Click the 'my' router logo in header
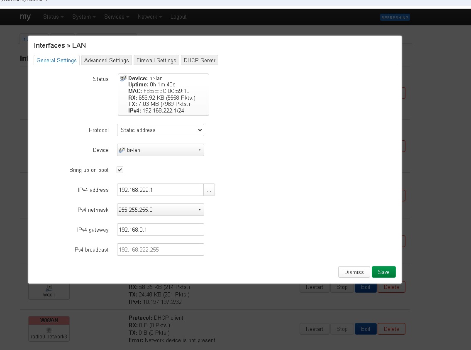Viewport: 471px width, 350px height. point(25,17)
